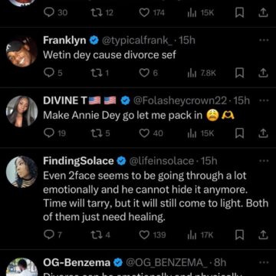Open FindingSolace's avatar
The image size is (276, 276).
(21, 172)
